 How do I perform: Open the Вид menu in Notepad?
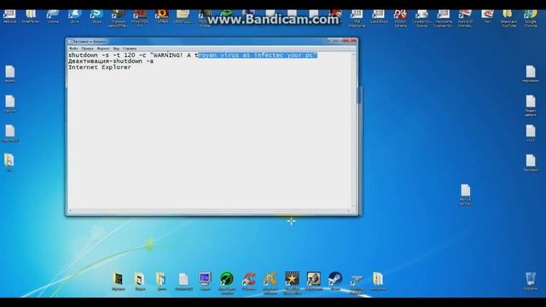pyautogui.click(x=116, y=49)
